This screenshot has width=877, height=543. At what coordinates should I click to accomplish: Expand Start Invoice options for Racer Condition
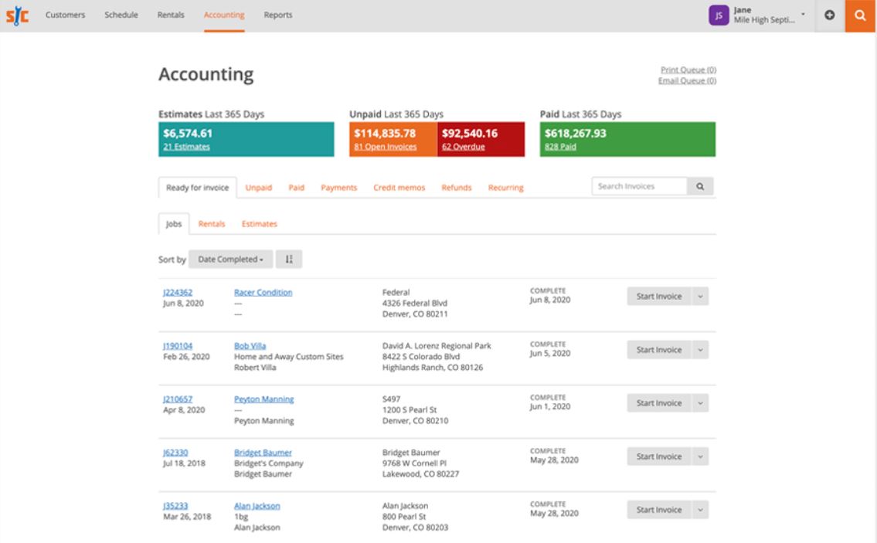pos(700,297)
